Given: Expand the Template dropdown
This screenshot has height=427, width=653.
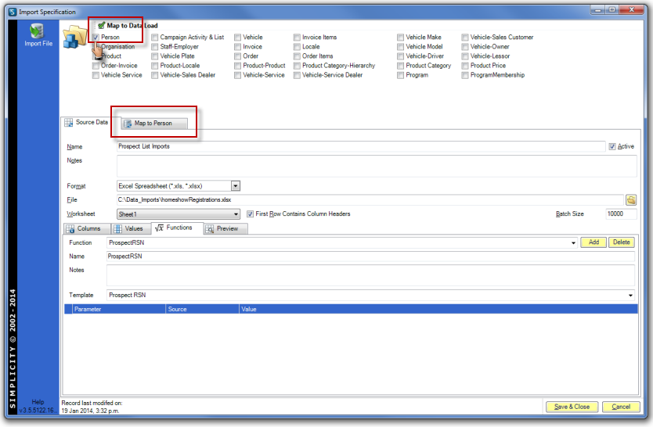Looking at the screenshot, I should [630, 296].
